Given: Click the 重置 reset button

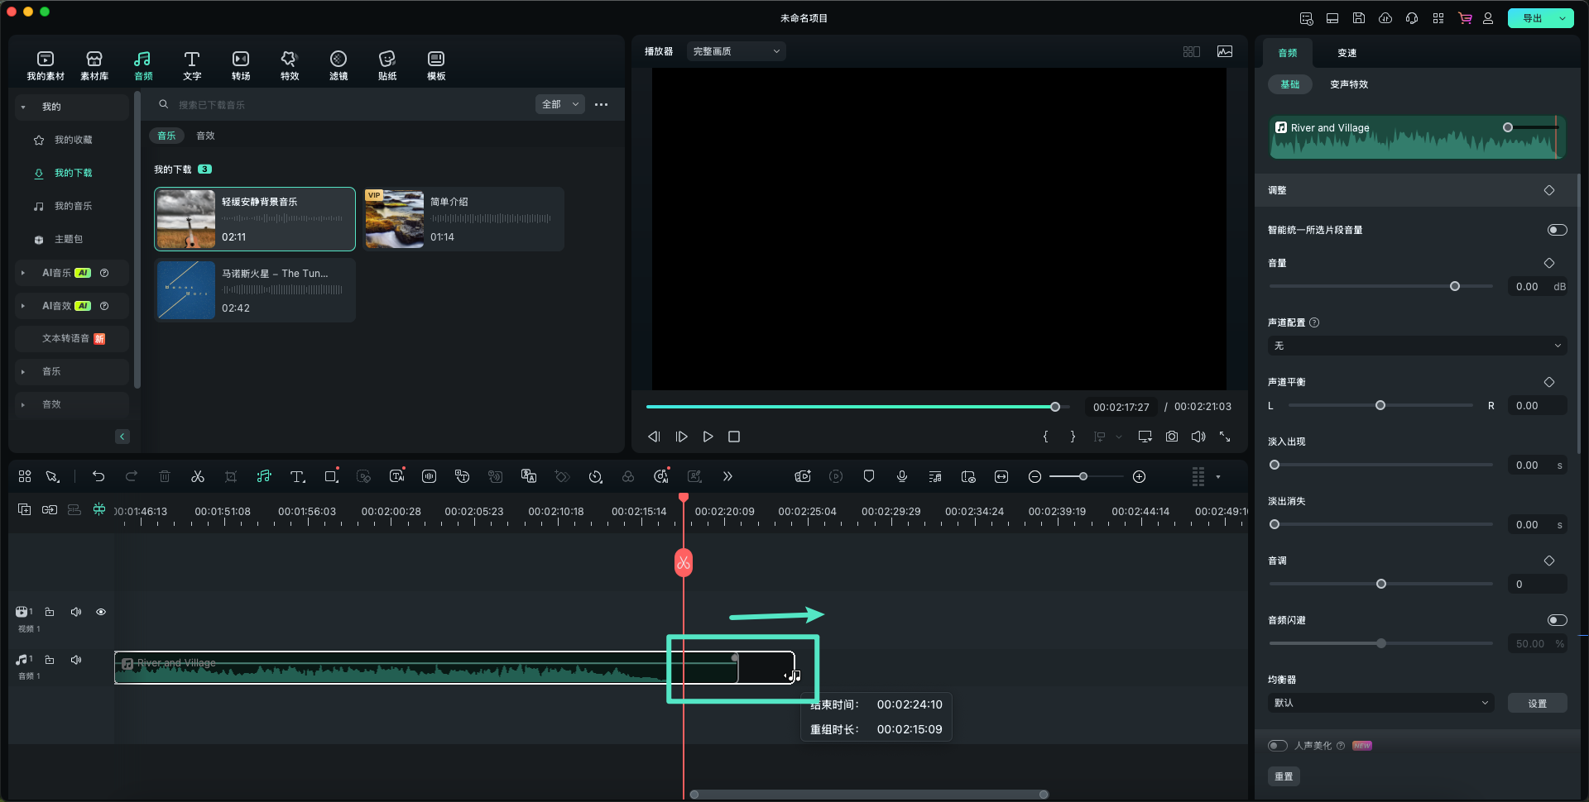Looking at the screenshot, I should click(1283, 776).
